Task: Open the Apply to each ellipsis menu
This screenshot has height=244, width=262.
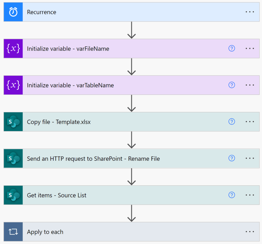Action: click(x=250, y=232)
